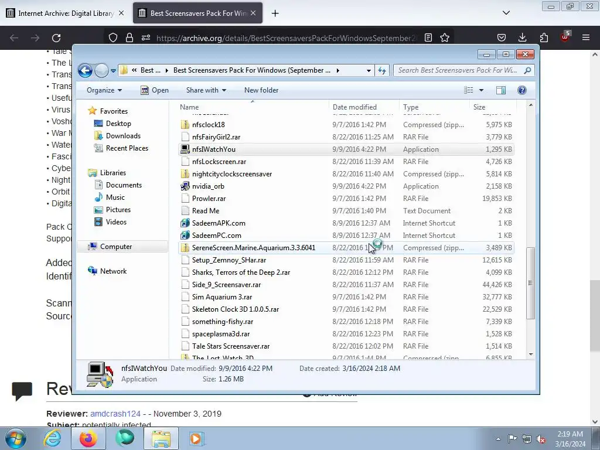Select Sim Aquarium 3.rar file
The image size is (600, 450).
coord(346,297)
